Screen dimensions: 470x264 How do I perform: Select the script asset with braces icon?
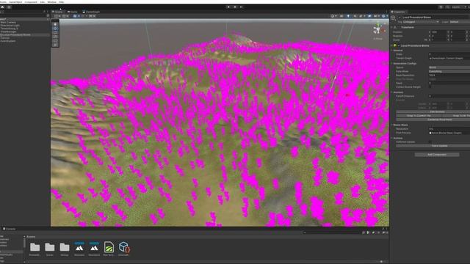coord(124,249)
